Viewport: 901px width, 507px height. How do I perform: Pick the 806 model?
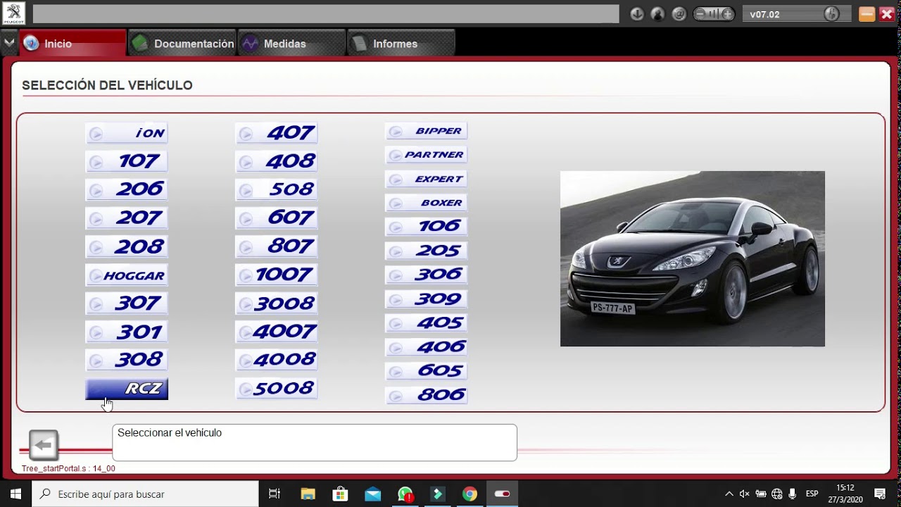pos(427,395)
